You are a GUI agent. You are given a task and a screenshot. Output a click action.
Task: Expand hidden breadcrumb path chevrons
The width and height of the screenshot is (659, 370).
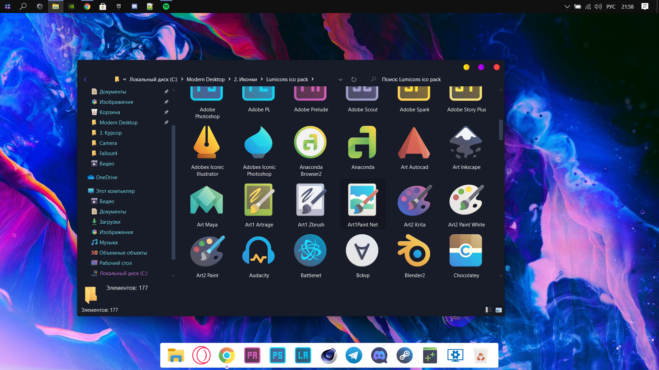125,79
